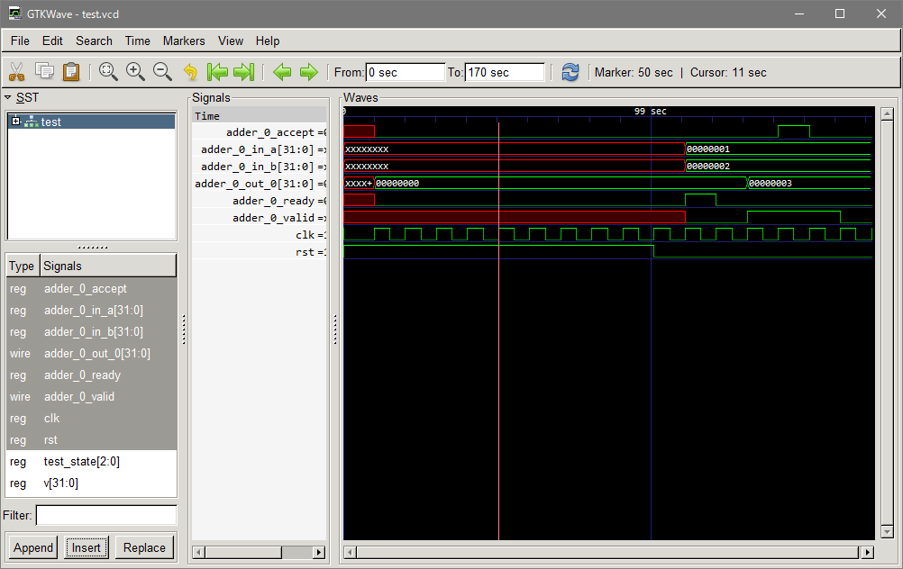Click the Insert button
The height and width of the screenshot is (569, 903).
pos(86,547)
